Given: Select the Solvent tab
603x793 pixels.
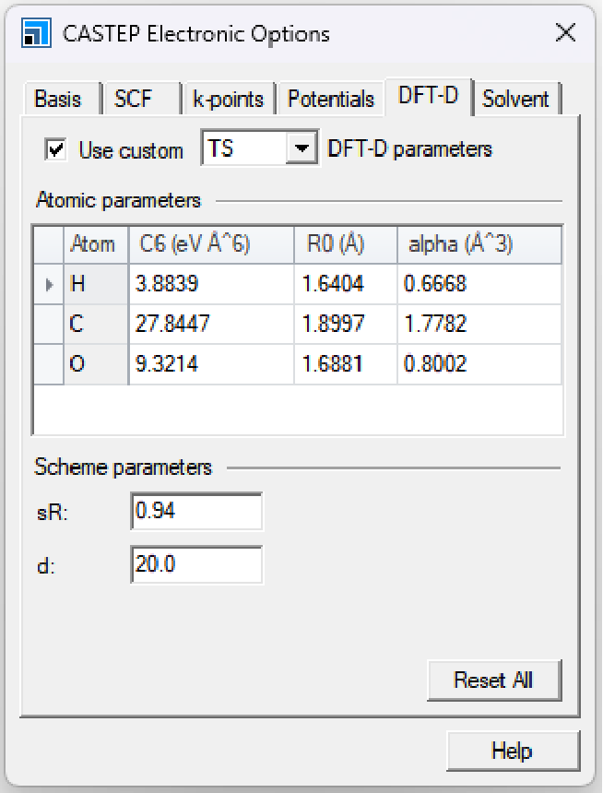Looking at the screenshot, I should click(515, 99).
